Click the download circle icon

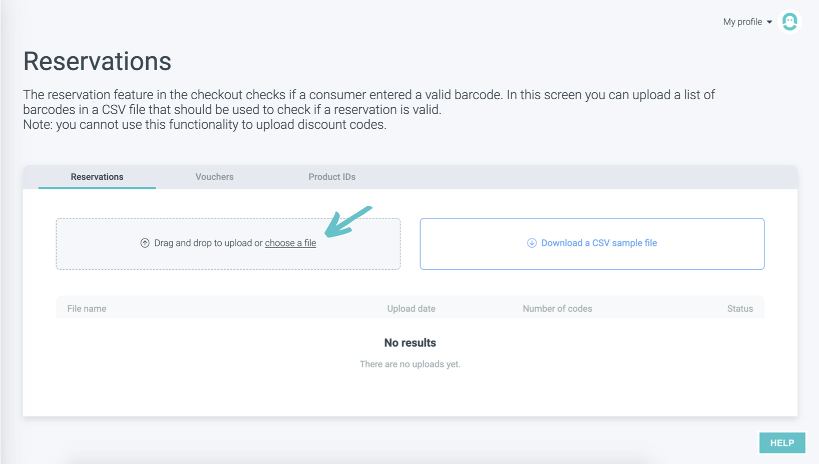point(532,243)
